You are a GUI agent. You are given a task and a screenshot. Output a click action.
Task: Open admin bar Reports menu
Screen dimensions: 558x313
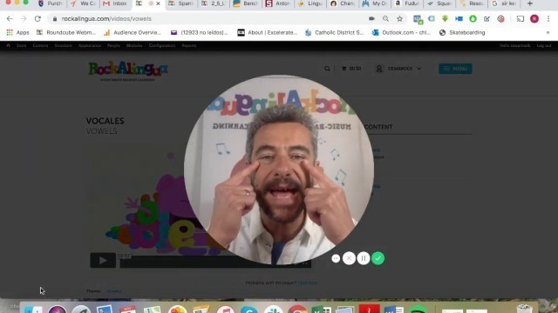pyautogui.click(x=189, y=46)
